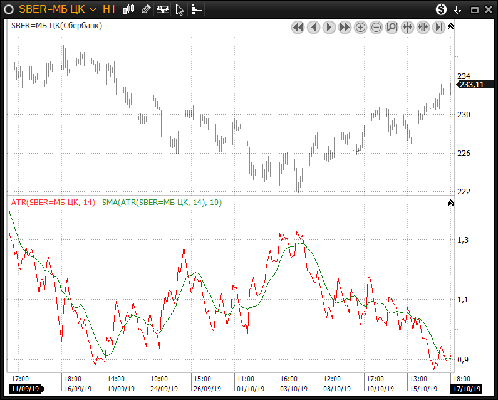
Task: Open the SBER=МБ ЦК symbol dropdown
Action: [x=93, y=9]
